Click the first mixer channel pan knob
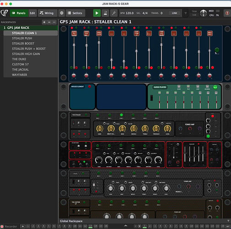 click(74, 76)
